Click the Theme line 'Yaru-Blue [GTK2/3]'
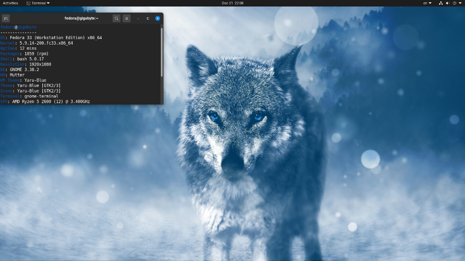The width and height of the screenshot is (465, 261). [x=39, y=85]
